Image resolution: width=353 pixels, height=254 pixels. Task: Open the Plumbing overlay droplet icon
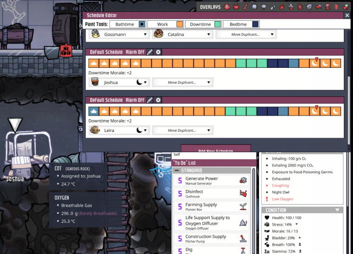[x=273, y=7]
